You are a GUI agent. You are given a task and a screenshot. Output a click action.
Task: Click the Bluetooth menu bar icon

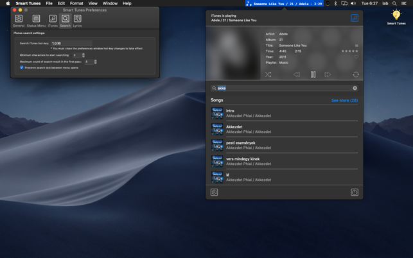(335, 3)
